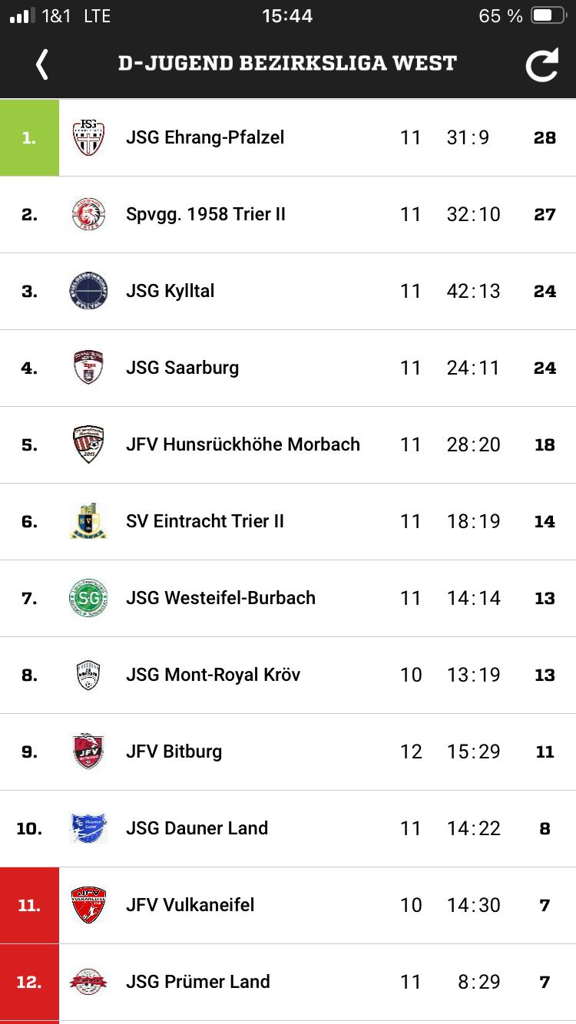Open JFV Hunsrückhöhe Morbach crest
This screenshot has height=1024, width=576.
point(88,444)
